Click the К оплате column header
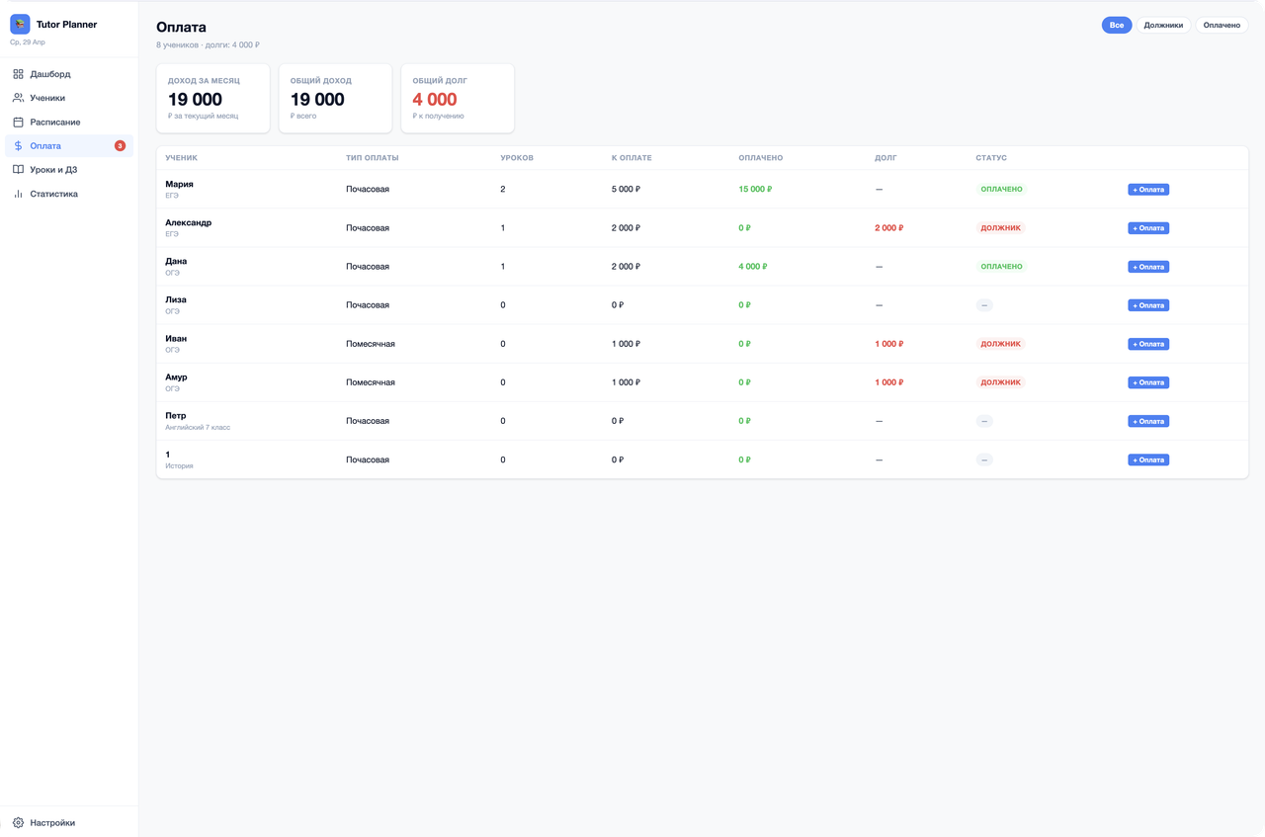 point(632,158)
